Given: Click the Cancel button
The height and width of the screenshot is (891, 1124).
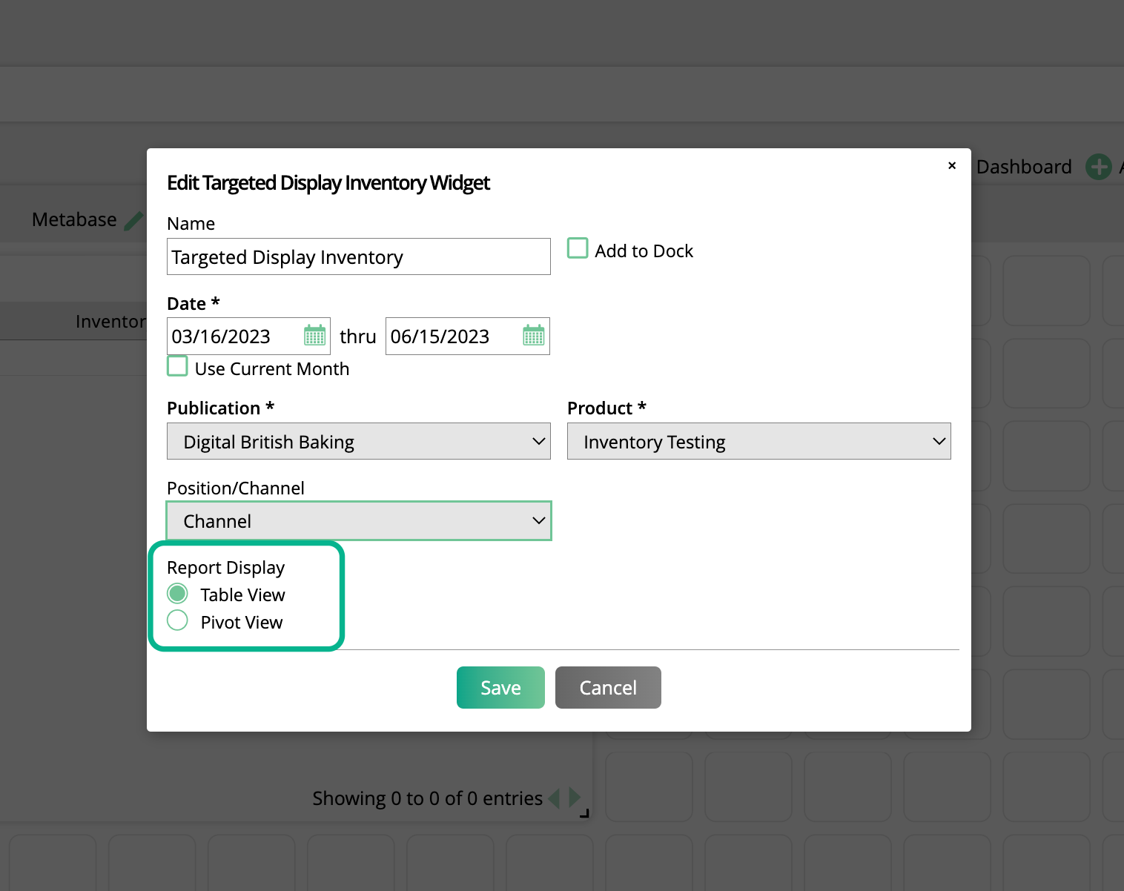Looking at the screenshot, I should point(608,687).
